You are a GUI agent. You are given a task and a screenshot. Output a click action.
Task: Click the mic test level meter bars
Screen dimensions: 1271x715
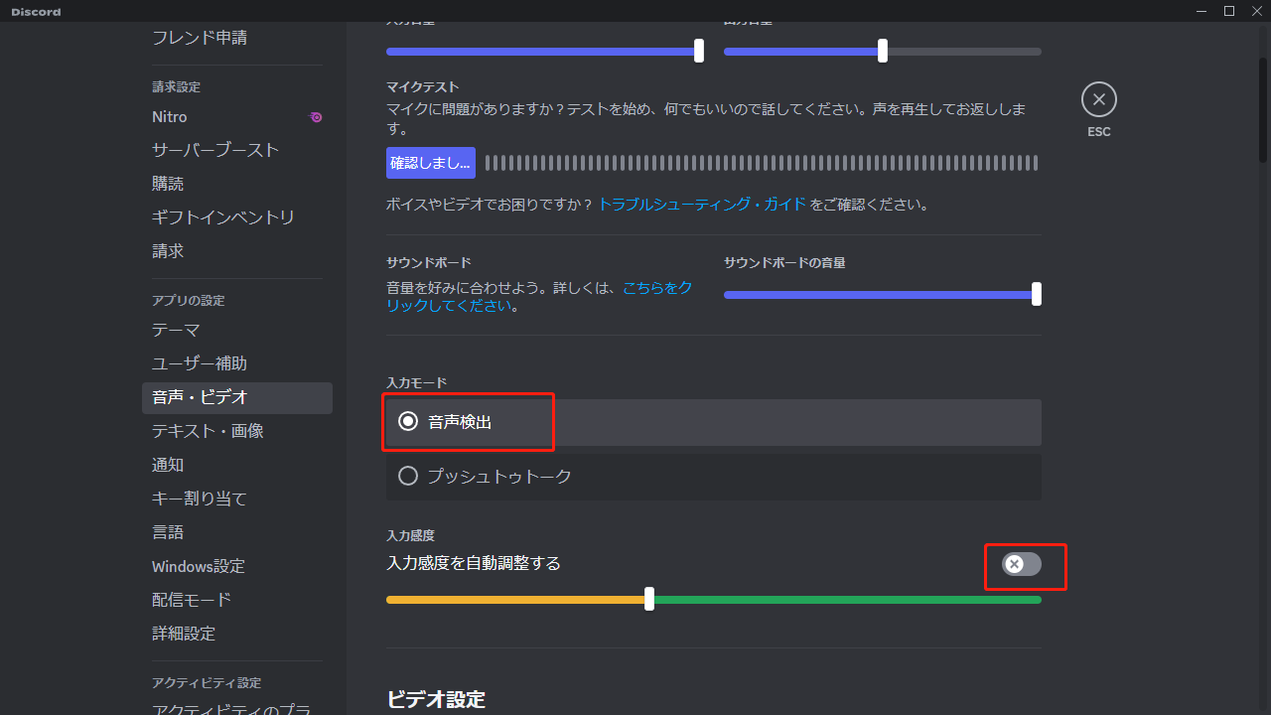pos(762,163)
